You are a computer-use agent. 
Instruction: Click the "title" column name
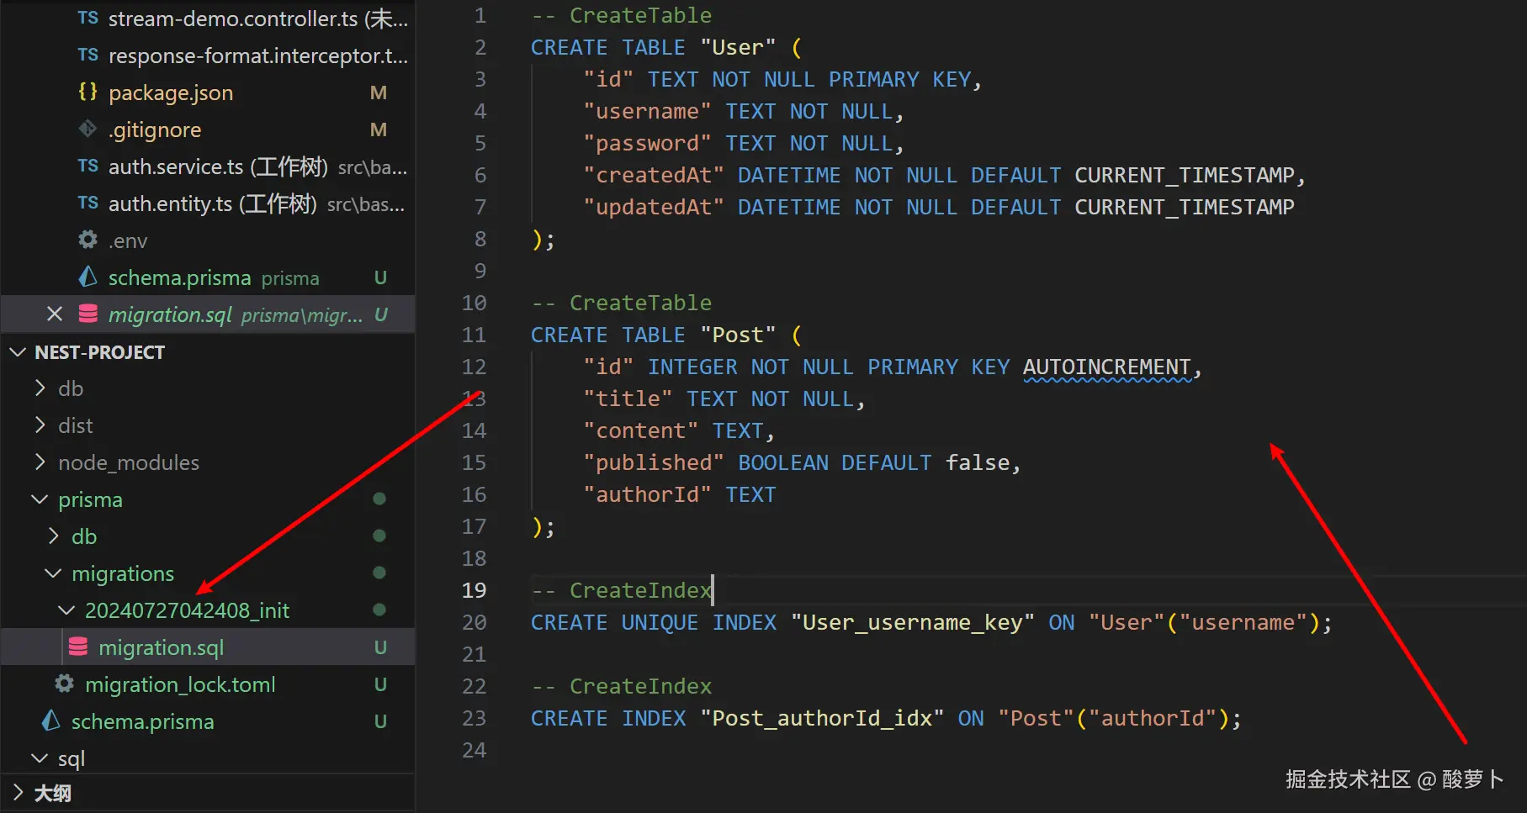628,399
